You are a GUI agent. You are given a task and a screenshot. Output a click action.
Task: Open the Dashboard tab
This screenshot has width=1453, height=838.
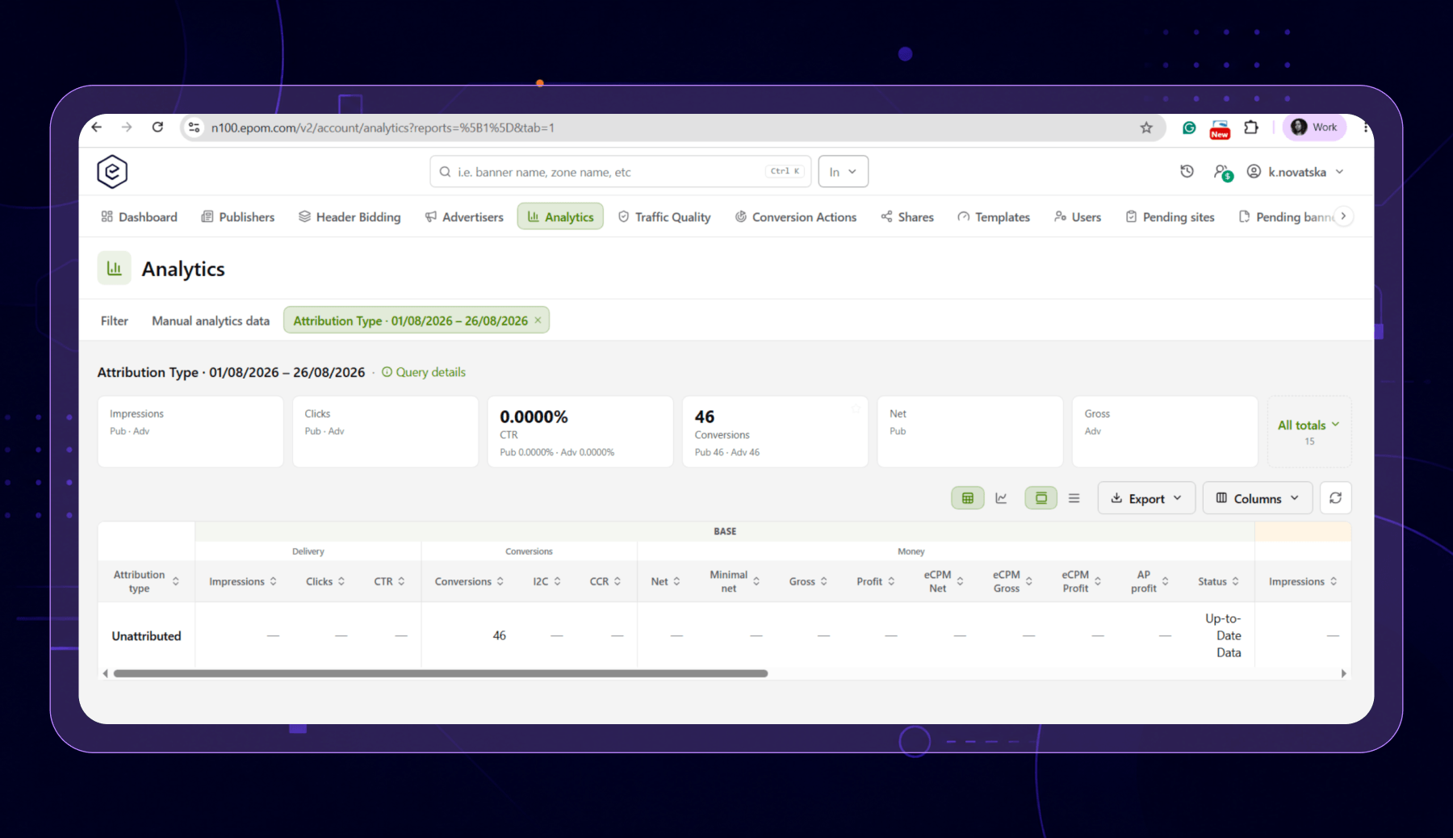139,217
